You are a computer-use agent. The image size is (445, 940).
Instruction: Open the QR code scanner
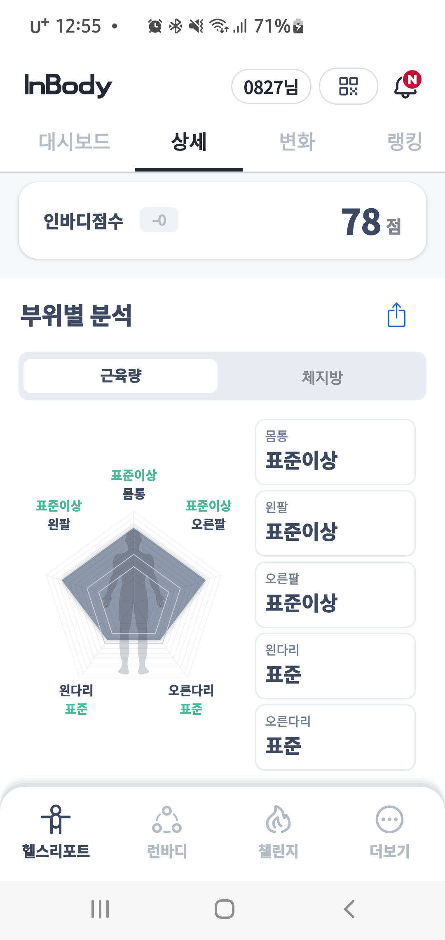(x=348, y=86)
